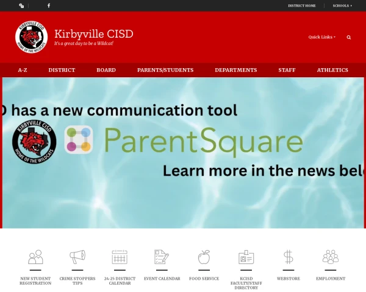This screenshot has width=366, height=292.
Task: Click the ParentSquare app icon in banner
Action: point(79,140)
